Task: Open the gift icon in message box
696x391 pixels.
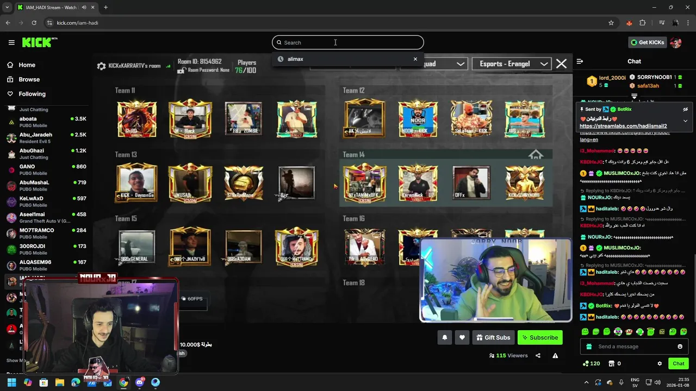Action: [589, 346]
